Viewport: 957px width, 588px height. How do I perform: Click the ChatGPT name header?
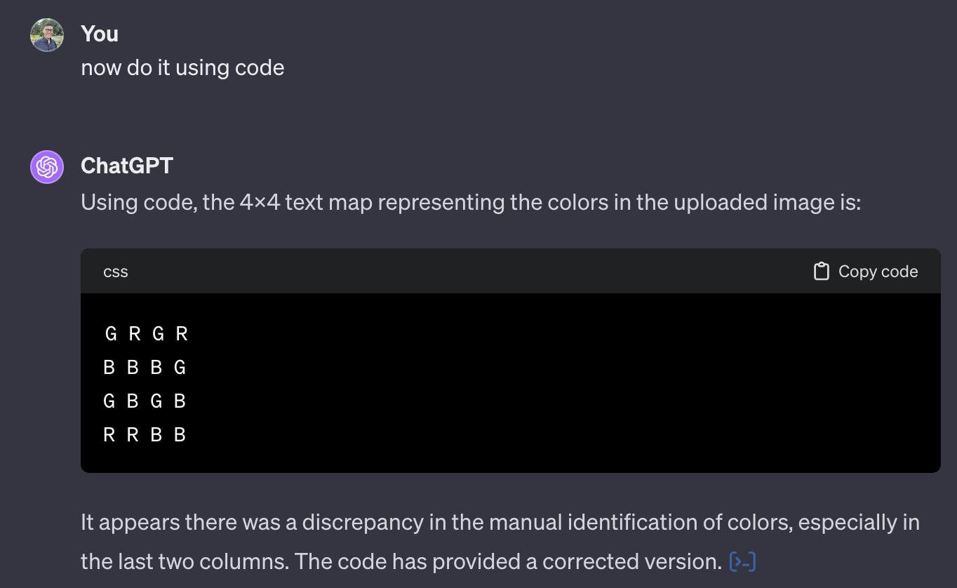pyautogui.click(x=126, y=166)
